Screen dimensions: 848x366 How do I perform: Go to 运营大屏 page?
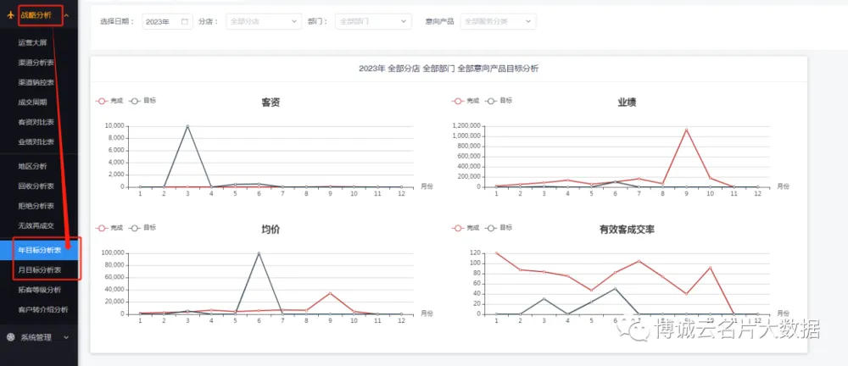point(34,42)
